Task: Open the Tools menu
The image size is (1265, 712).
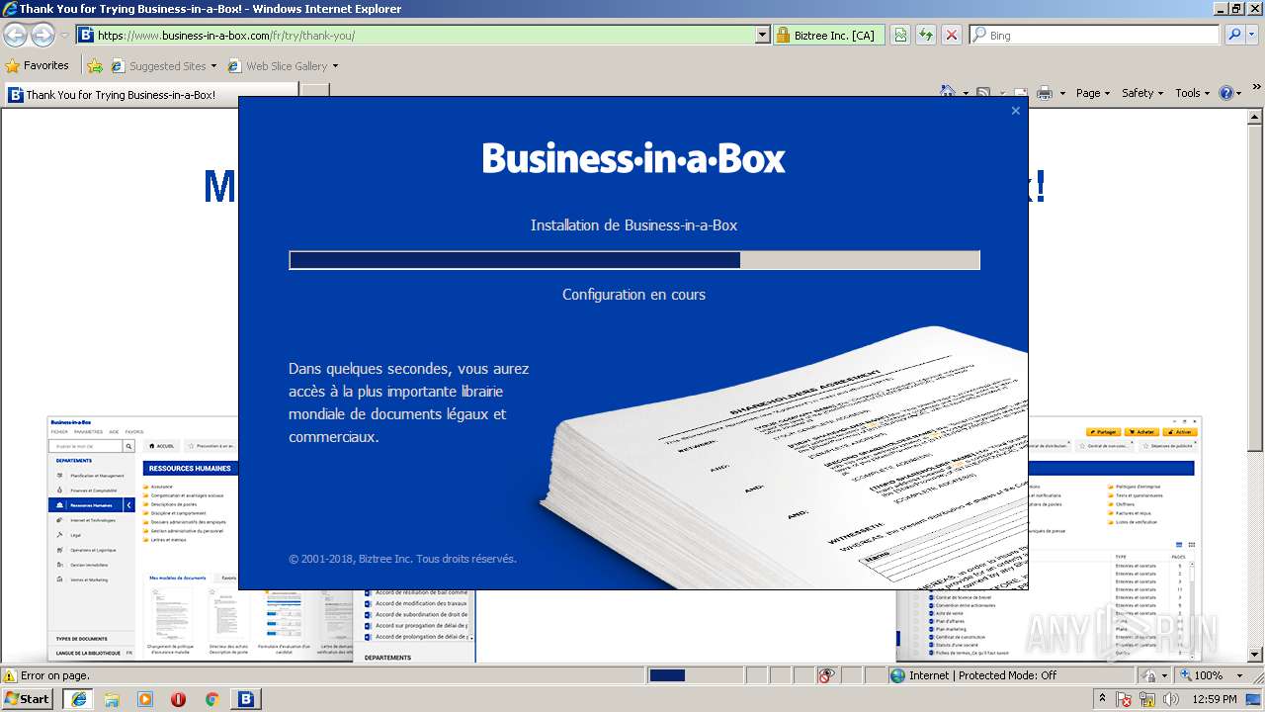Action: (x=1193, y=93)
